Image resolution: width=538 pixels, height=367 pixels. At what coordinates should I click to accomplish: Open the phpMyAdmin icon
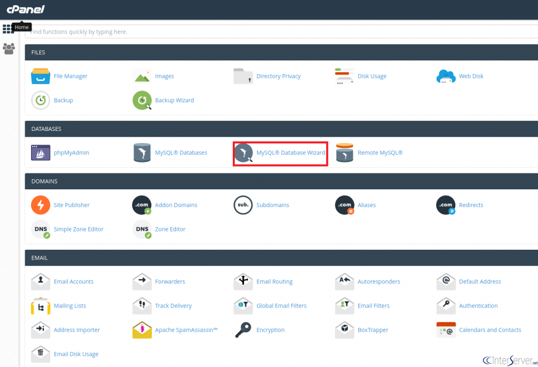pos(40,152)
